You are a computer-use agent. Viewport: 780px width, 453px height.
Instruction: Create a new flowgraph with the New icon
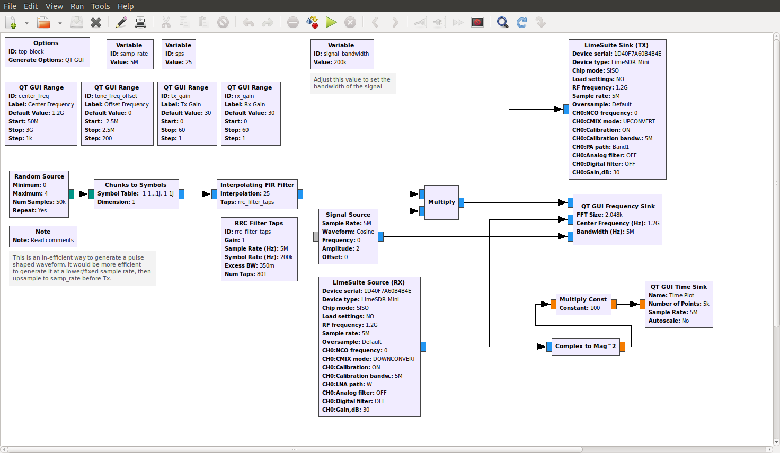point(11,22)
